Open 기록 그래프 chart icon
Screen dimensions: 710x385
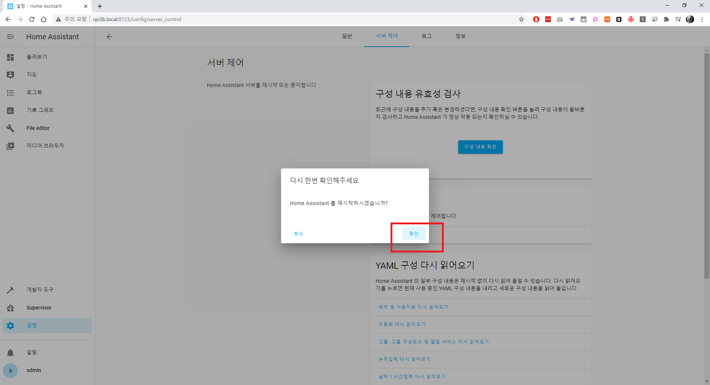tap(10, 110)
